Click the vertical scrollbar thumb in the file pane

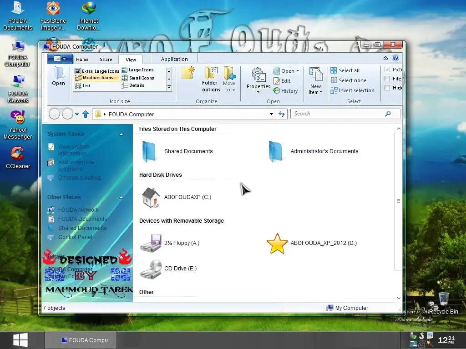click(x=398, y=201)
